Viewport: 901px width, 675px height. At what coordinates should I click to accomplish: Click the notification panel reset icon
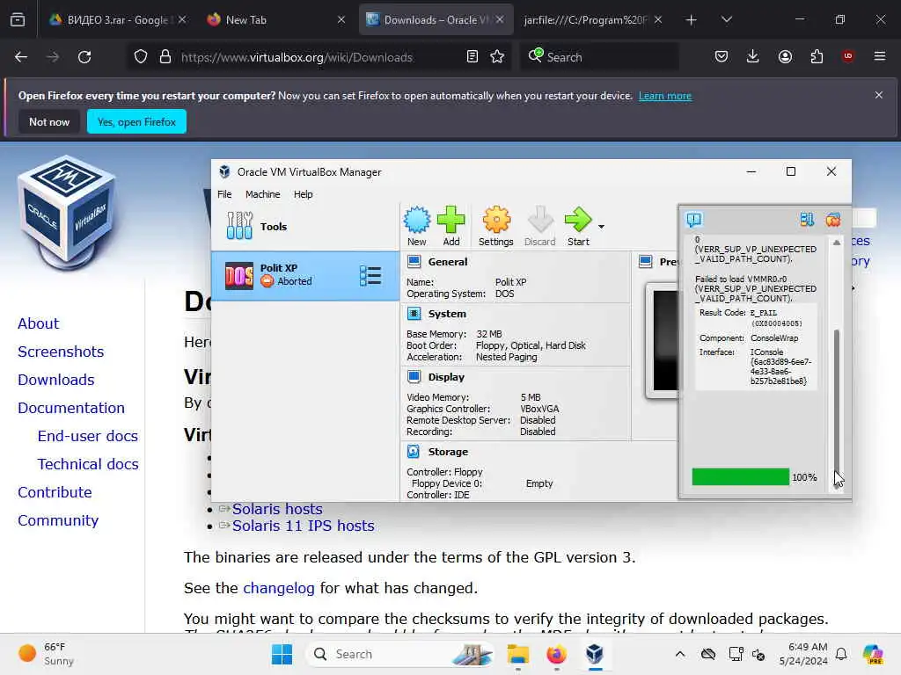click(832, 219)
